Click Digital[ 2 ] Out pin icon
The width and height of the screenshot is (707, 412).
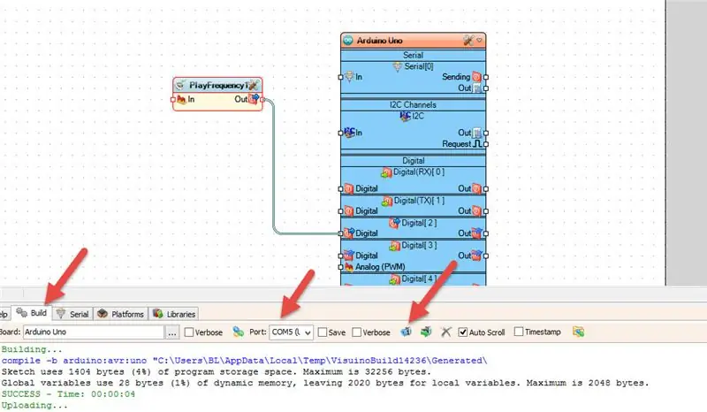point(476,233)
